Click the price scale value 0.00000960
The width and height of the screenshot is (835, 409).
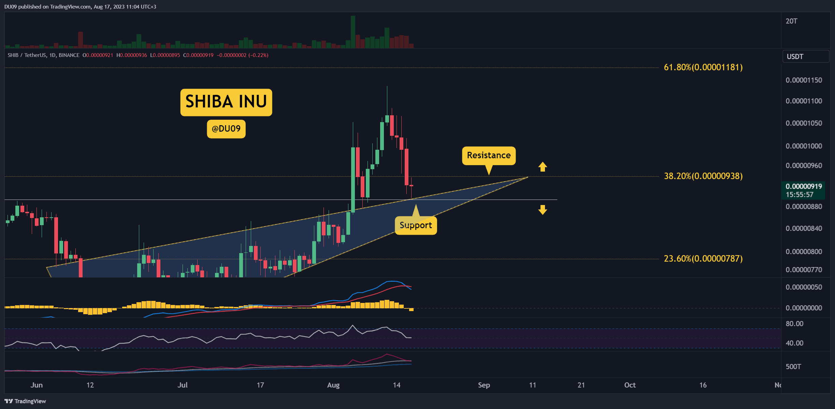point(804,165)
